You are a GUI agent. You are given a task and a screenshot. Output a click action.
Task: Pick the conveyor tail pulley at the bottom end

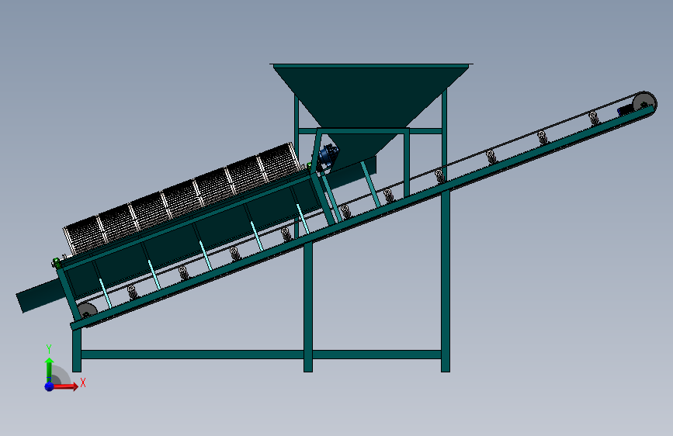[x=87, y=310]
